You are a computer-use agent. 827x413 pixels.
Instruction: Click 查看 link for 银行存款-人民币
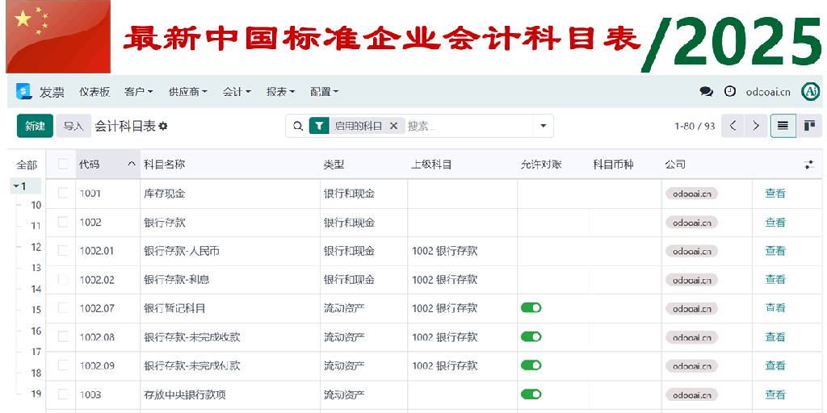(775, 251)
